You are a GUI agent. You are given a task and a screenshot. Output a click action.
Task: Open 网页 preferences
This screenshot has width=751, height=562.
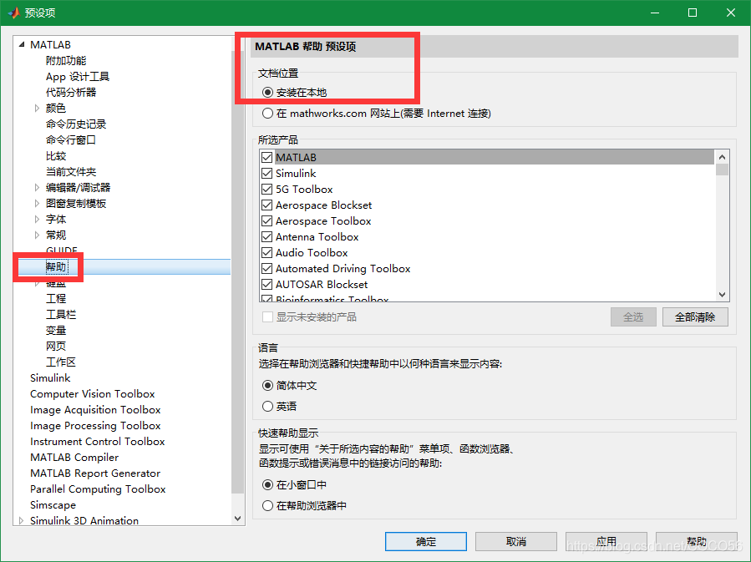click(x=56, y=346)
